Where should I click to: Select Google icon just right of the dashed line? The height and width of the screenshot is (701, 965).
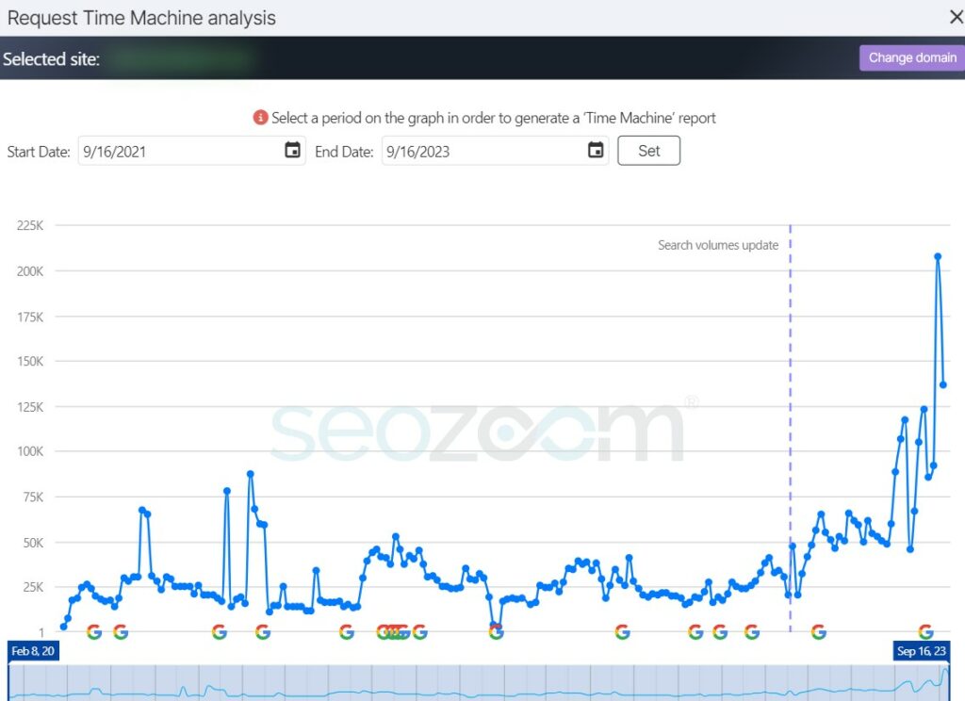[x=818, y=632]
